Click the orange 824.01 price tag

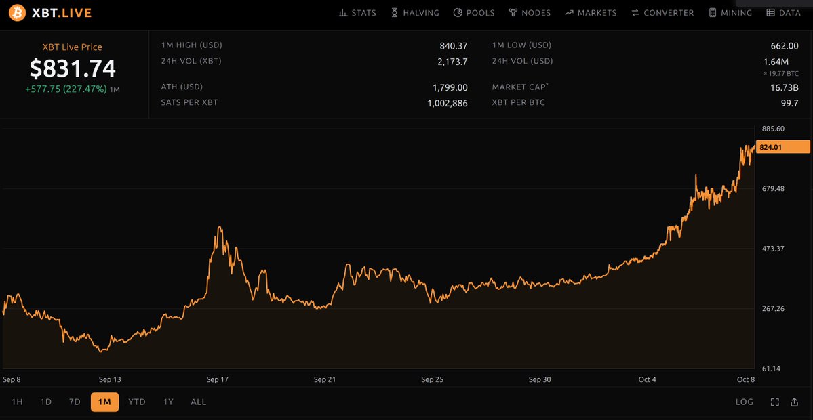[x=783, y=147]
